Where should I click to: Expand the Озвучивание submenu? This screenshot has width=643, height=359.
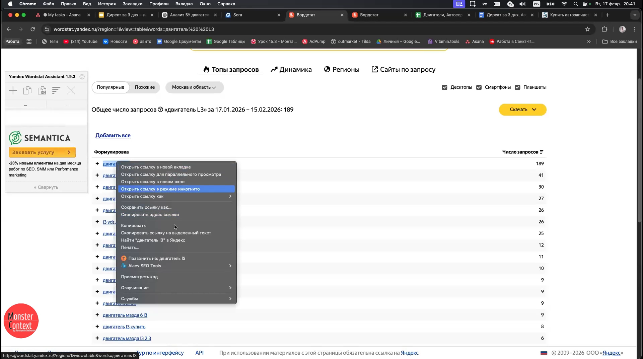(x=176, y=288)
